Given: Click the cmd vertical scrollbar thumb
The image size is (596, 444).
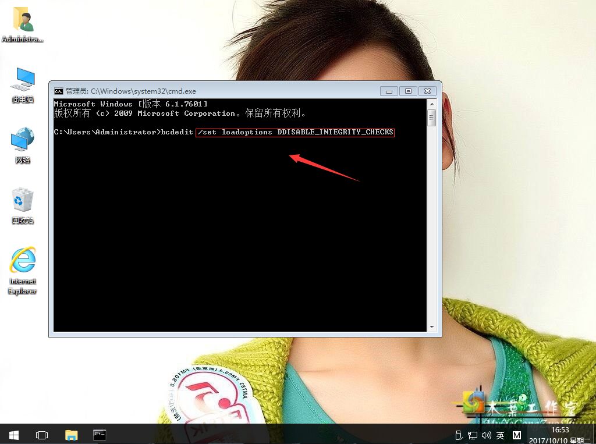Looking at the screenshot, I should pos(432,118).
